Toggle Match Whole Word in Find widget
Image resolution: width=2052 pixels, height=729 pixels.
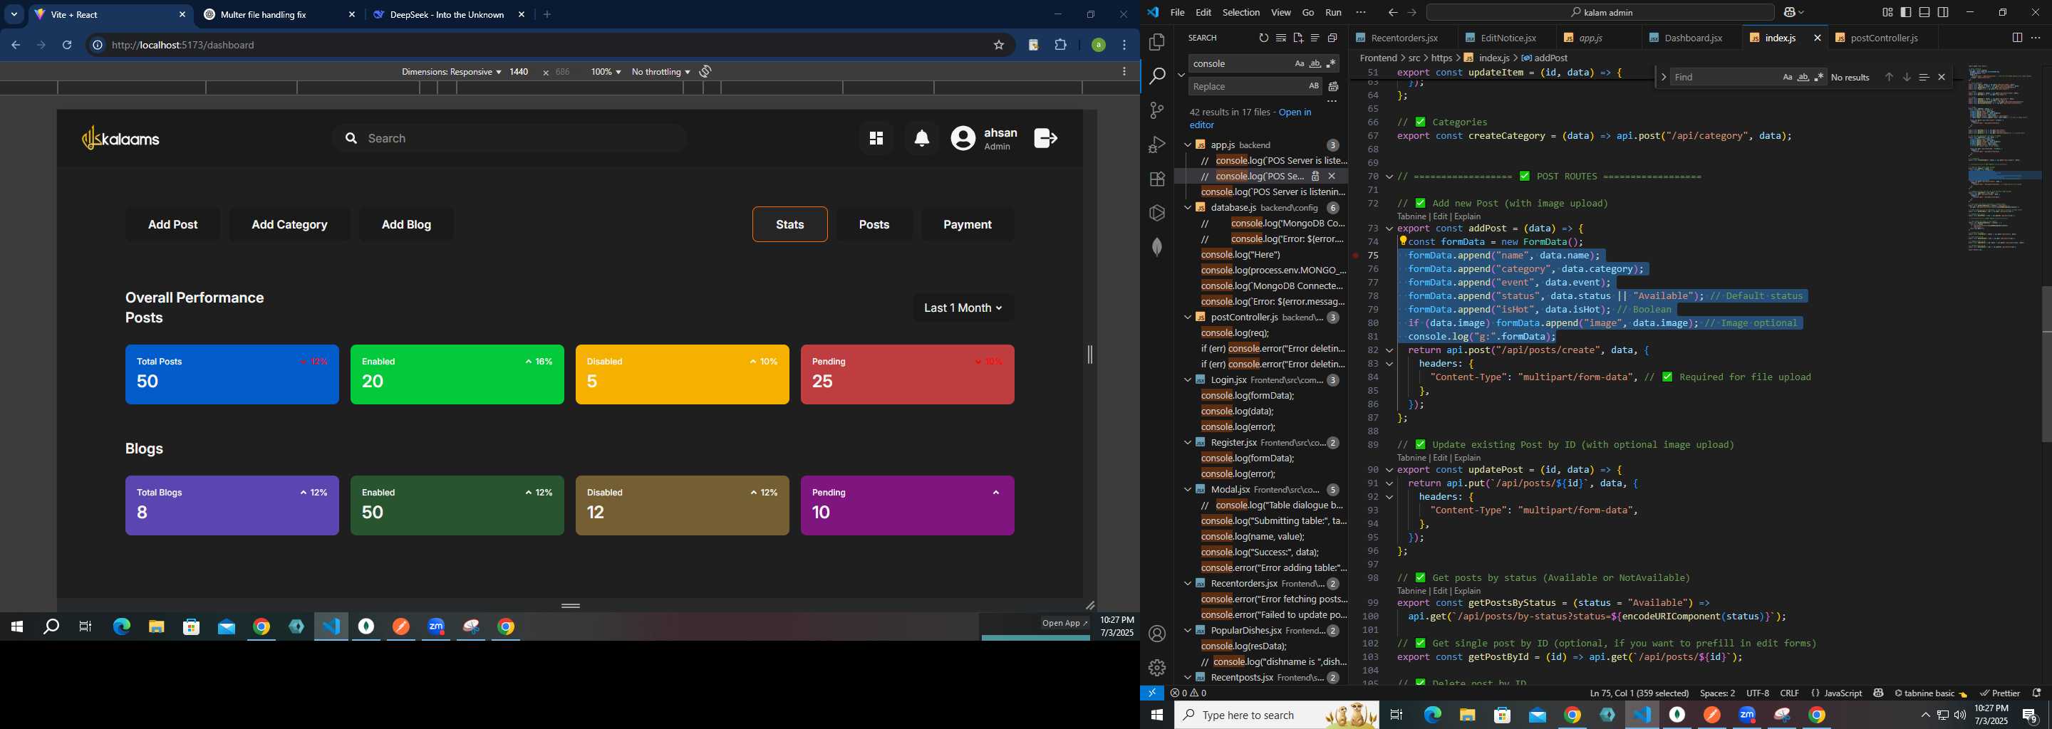click(1803, 77)
